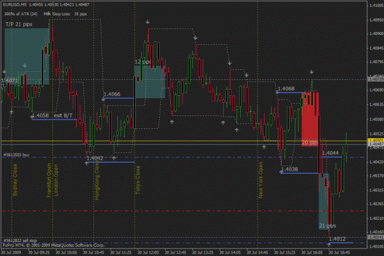Click the yellow horizontal price line
This screenshot has width=384, height=256.
coord(184,141)
